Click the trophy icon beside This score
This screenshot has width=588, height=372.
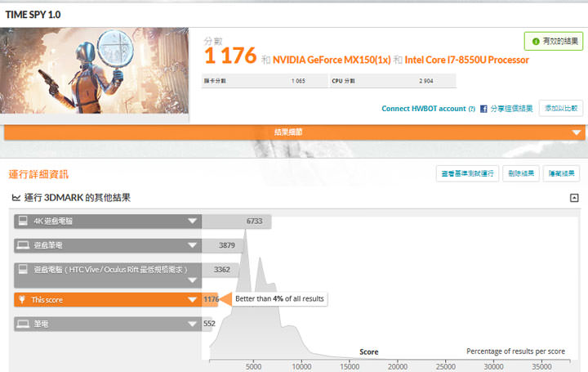22,300
